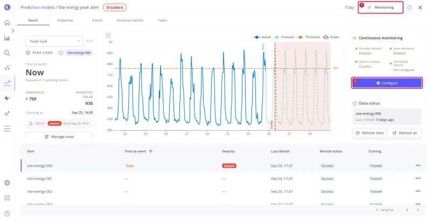The height and width of the screenshot is (221, 431).
Task: Go to next page of results
Action: [x=418, y=210]
